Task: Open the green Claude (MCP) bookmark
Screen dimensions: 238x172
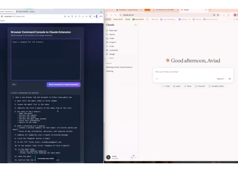Action: [138, 19]
